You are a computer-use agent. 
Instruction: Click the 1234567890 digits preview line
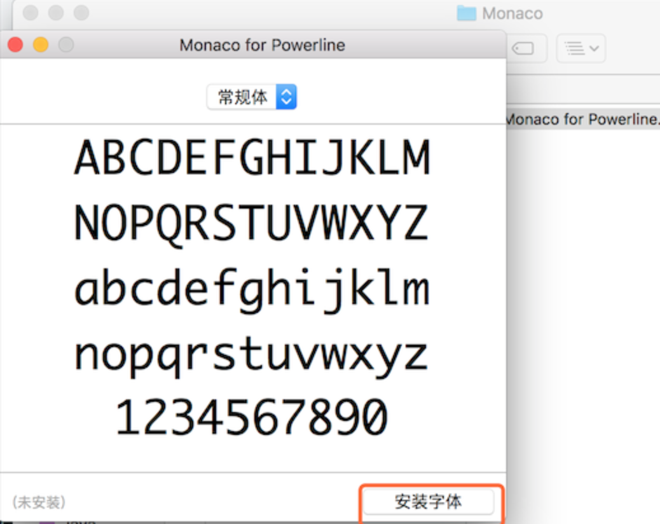[251, 417]
